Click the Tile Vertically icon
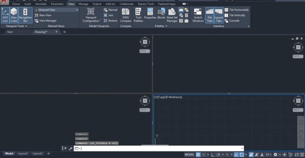This screenshot has width=305, height=158. (226, 15)
